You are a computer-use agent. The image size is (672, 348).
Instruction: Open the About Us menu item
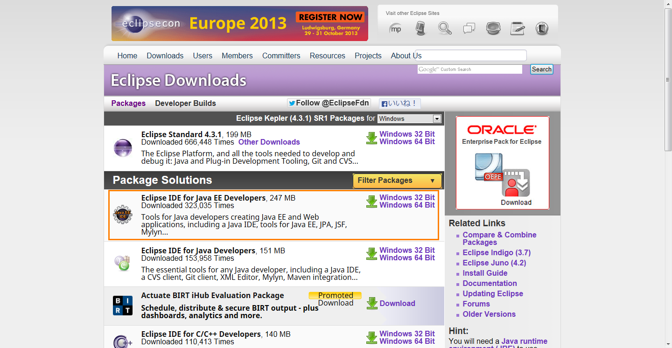406,56
